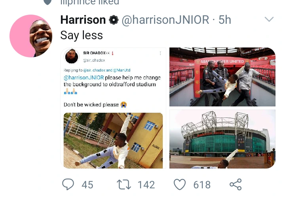Tap the blue @harrisonJNIOR mention in screenshot
The height and width of the screenshot is (199, 285).
click(84, 78)
